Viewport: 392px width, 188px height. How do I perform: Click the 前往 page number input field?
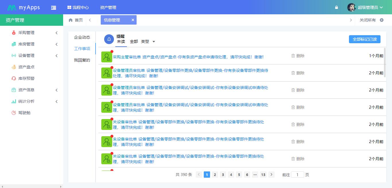click(298, 175)
